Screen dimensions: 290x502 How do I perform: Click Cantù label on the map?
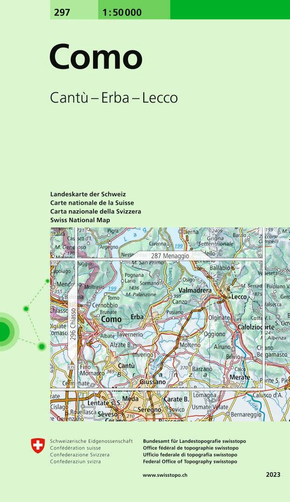pos(126,366)
